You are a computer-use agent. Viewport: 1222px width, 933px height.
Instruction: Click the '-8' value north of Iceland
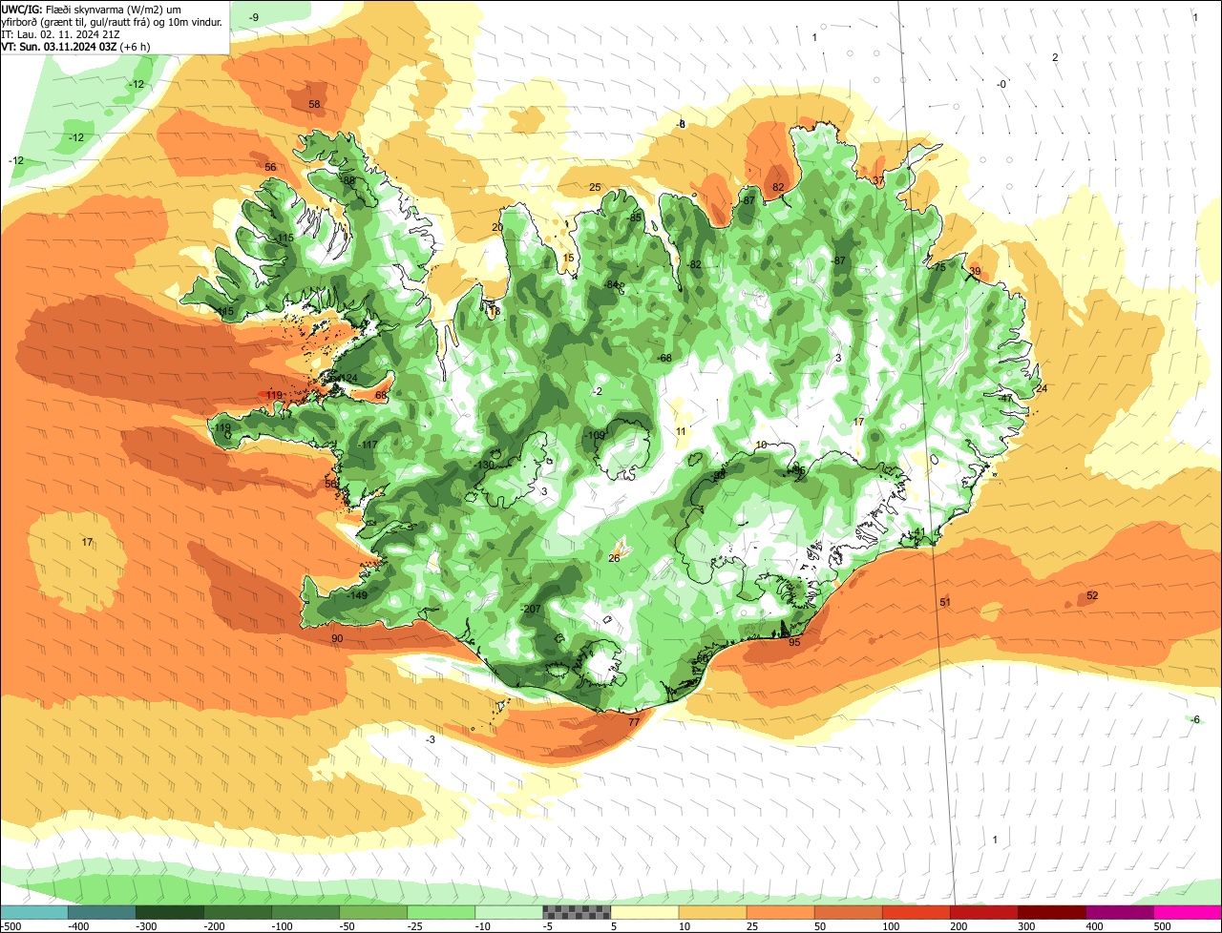coord(681,124)
